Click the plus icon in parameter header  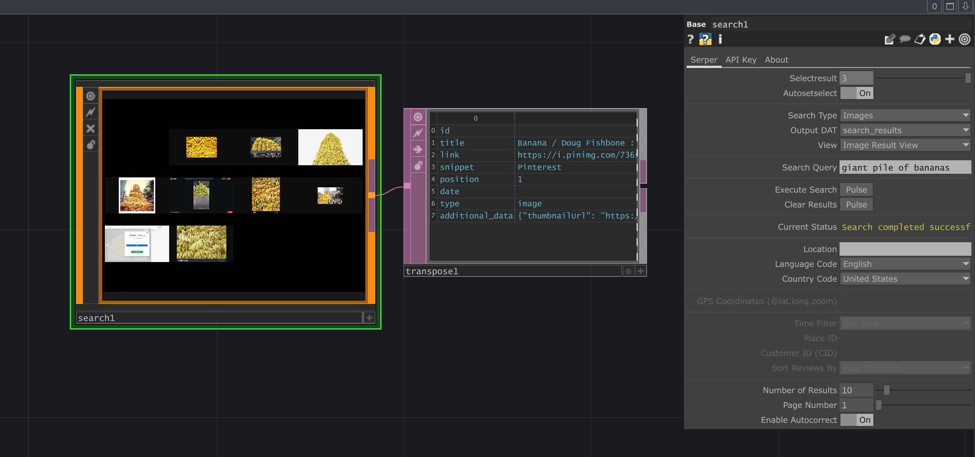pyautogui.click(x=950, y=40)
